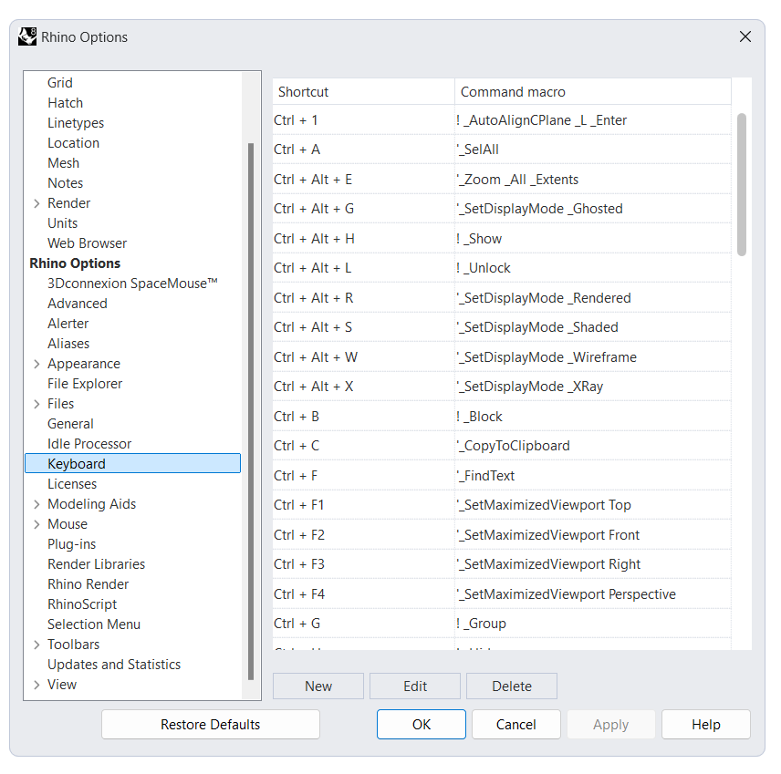This screenshot has width=781, height=774.
Task: Expand the Render tree node
Action: click(x=36, y=203)
